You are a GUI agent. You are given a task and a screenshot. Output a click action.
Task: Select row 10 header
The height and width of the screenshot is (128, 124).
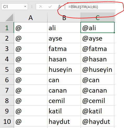click(x=7, y=121)
